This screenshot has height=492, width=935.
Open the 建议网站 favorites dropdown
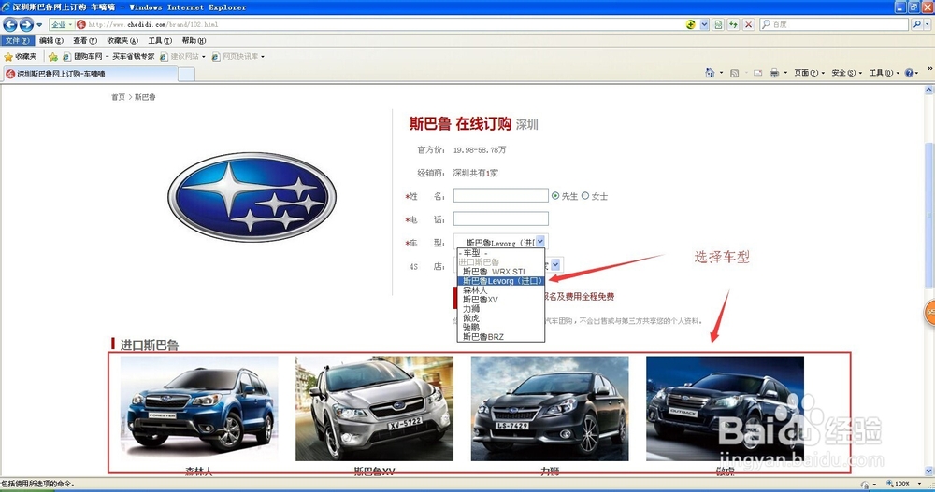point(182,57)
